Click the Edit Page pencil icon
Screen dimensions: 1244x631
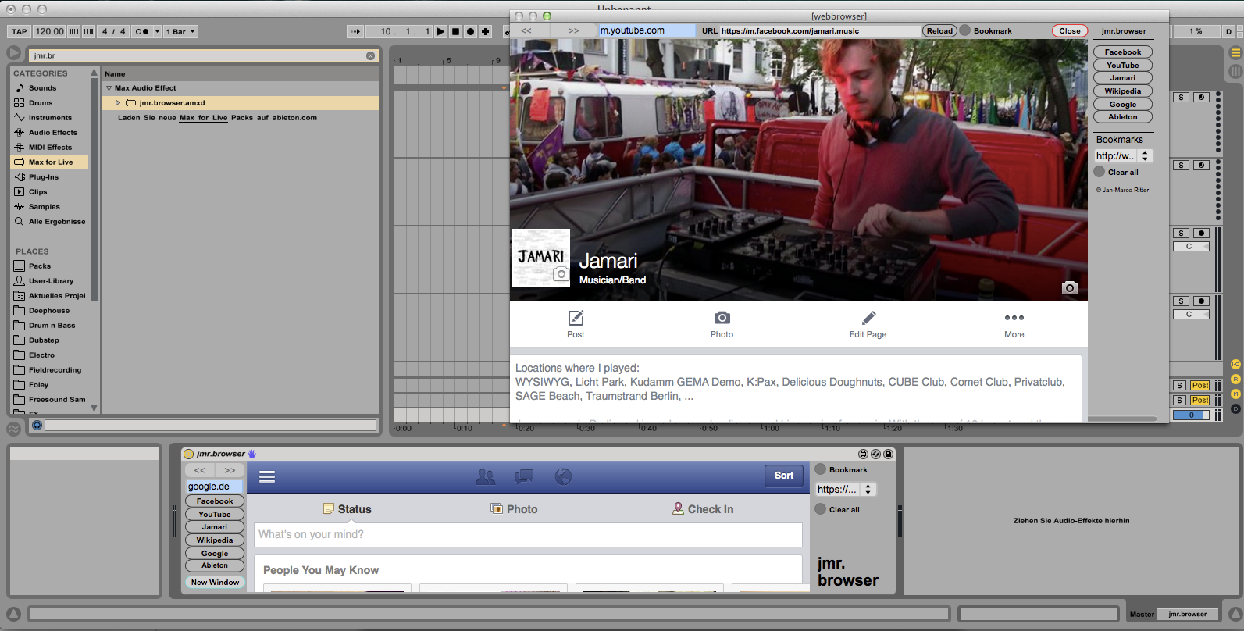(868, 318)
